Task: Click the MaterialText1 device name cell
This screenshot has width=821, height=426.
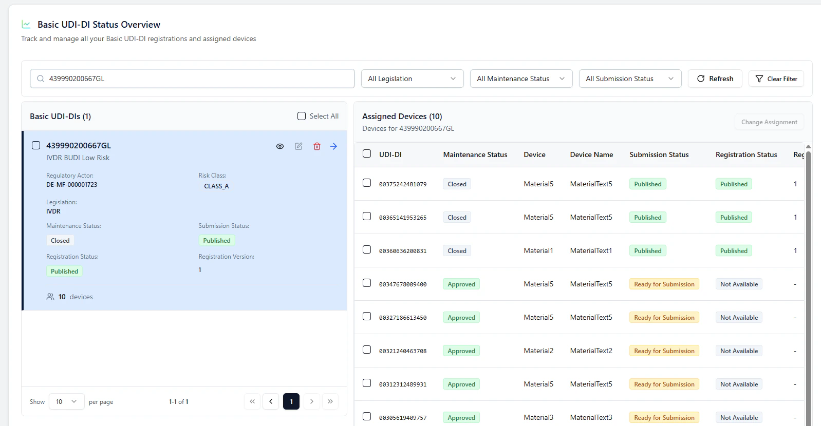Action: point(591,250)
